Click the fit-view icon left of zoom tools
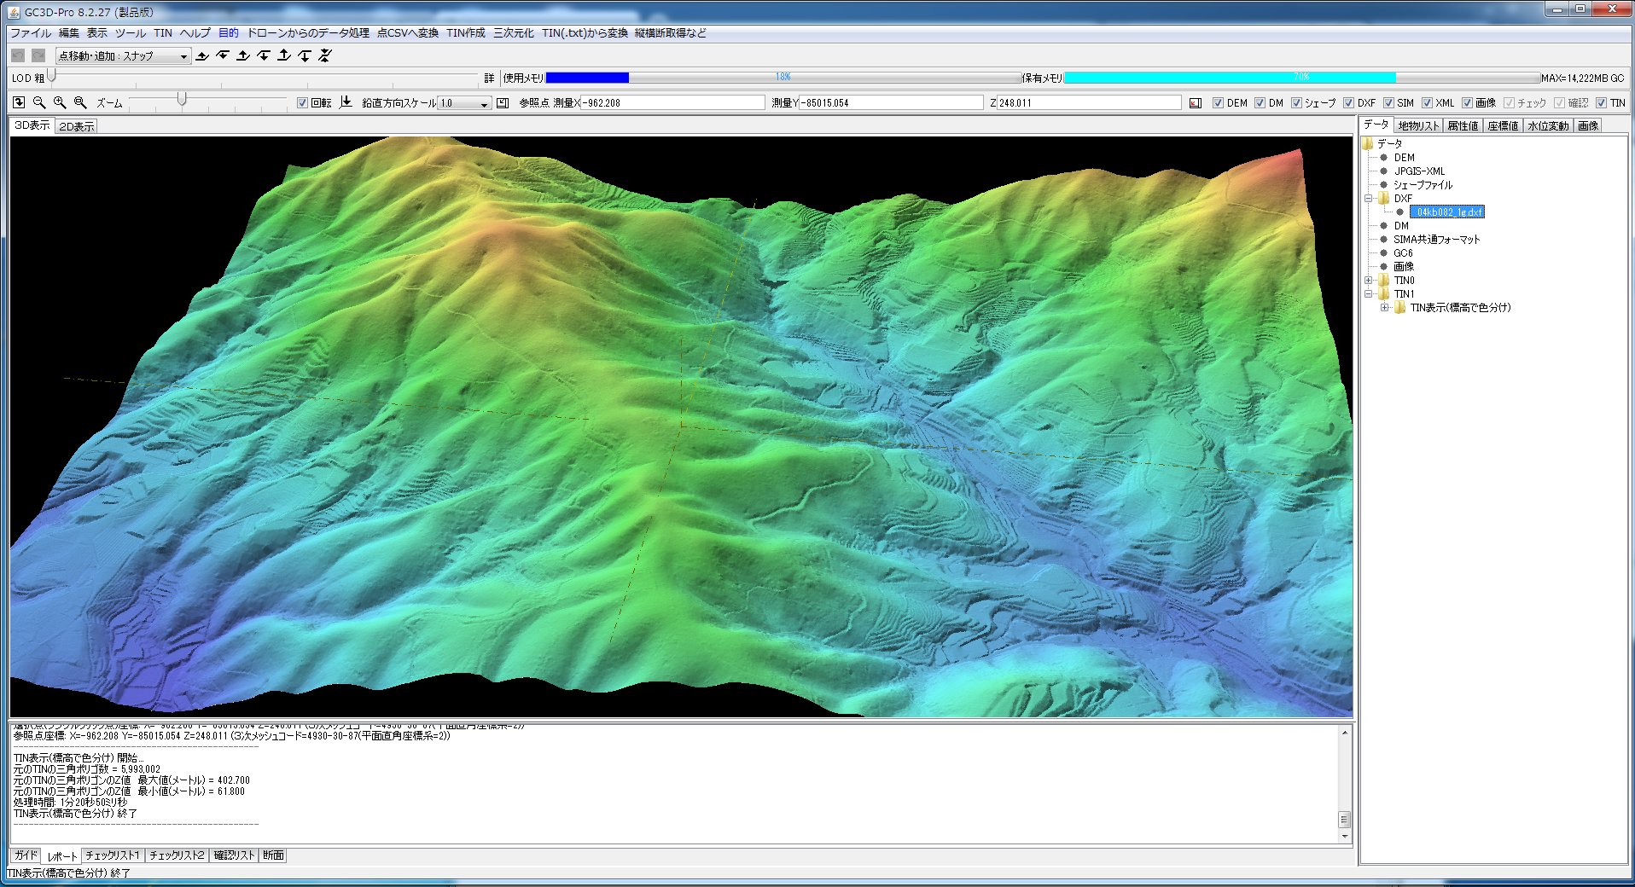Image resolution: width=1635 pixels, height=887 pixels. (19, 102)
